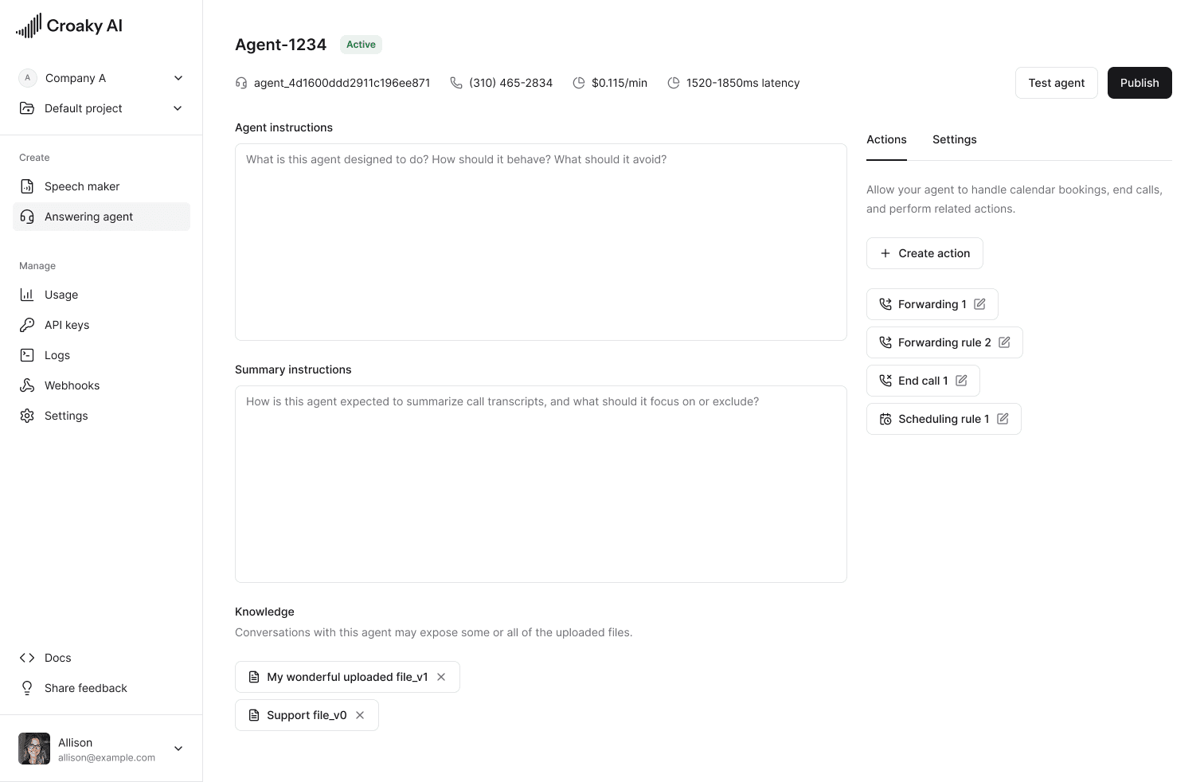Open the Usage page
The width and height of the screenshot is (1204, 782).
coord(61,294)
